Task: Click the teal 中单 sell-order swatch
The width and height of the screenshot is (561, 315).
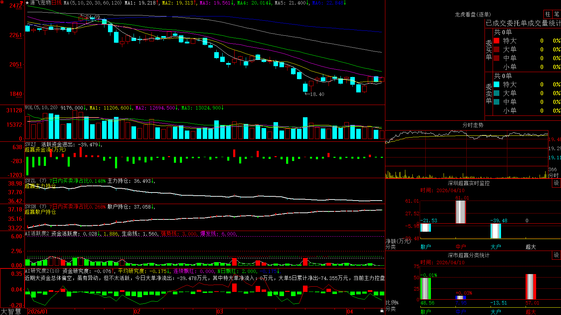Action: [496, 102]
